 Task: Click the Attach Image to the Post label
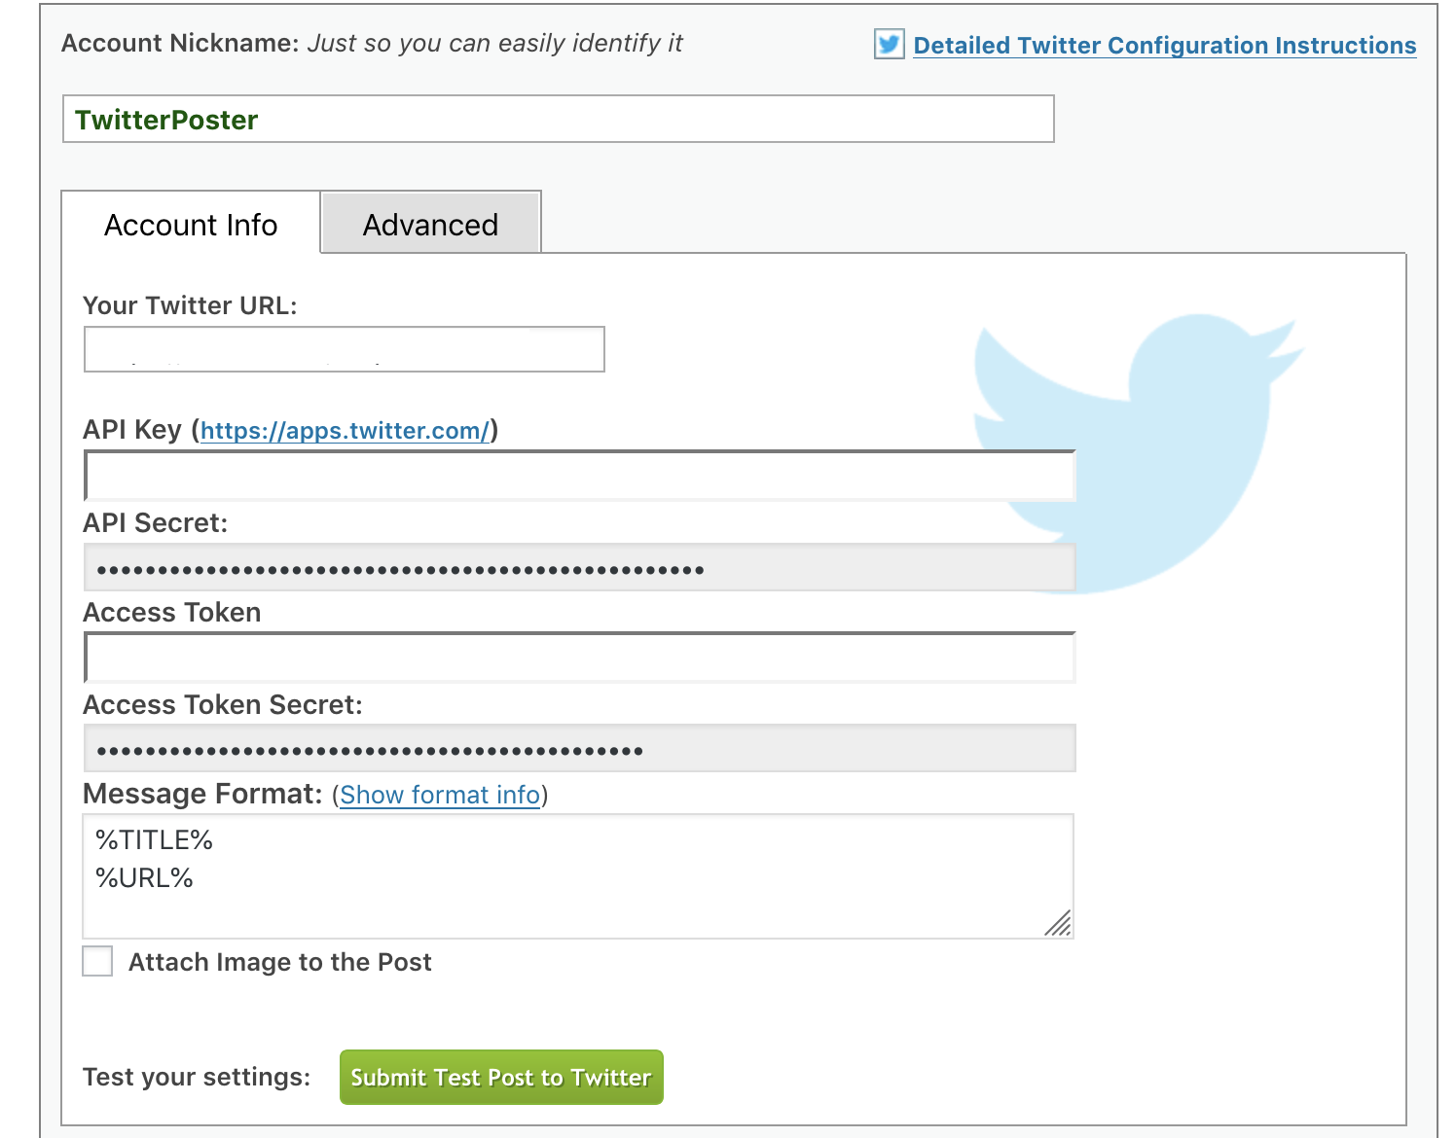[280, 963]
